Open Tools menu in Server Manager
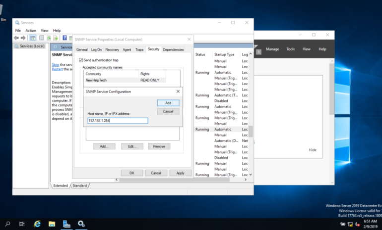 pyautogui.click(x=291, y=49)
